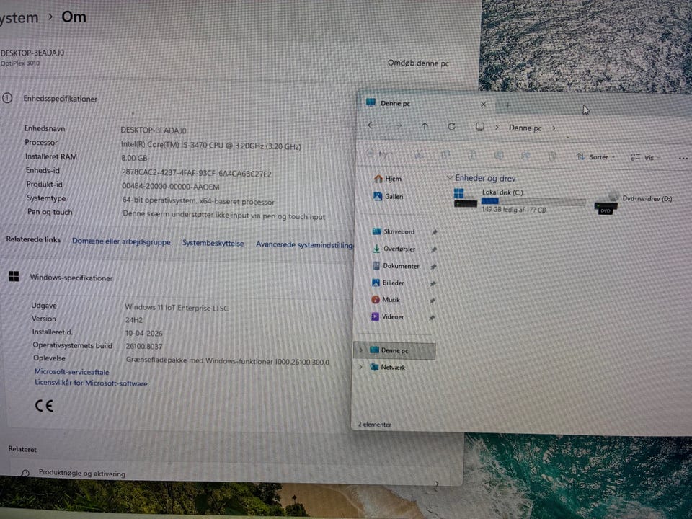Open Dokumenter quick access folder
Image resolution: width=692 pixels, height=519 pixels.
tap(396, 266)
